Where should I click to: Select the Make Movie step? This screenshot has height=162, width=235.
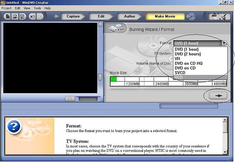pyautogui.click(x=165, y=16)
